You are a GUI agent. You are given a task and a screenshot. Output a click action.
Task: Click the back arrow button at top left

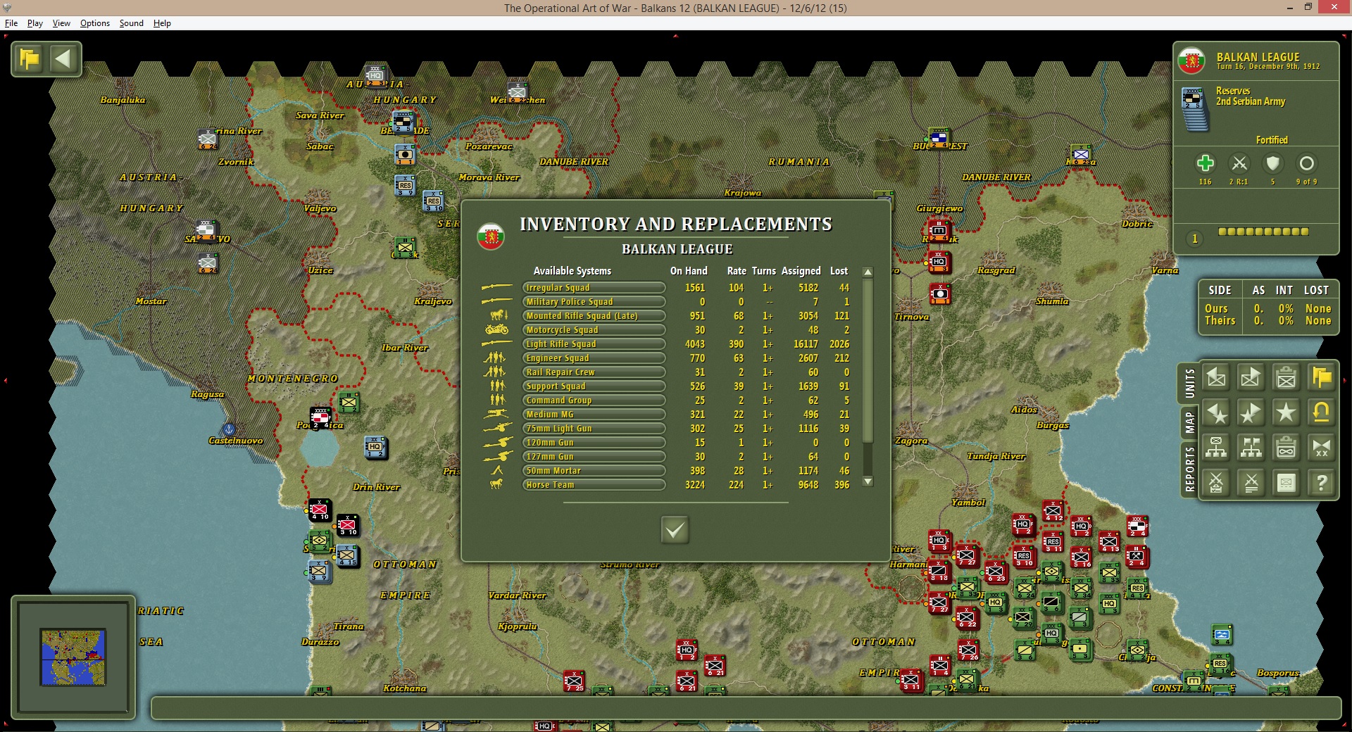click(64, 58)
